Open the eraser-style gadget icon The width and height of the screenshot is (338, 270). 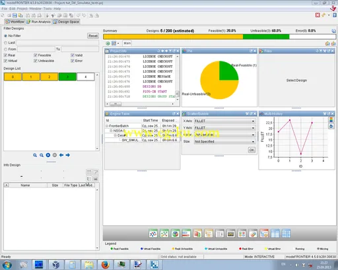[253, 234]
